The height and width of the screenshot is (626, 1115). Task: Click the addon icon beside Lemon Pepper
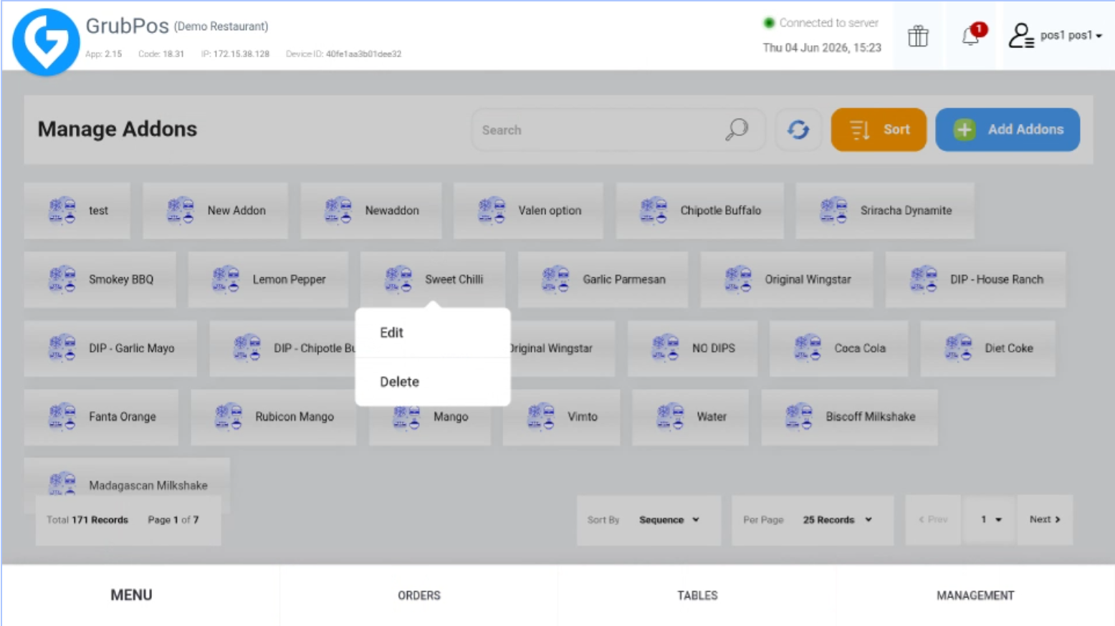pos(226,279)
